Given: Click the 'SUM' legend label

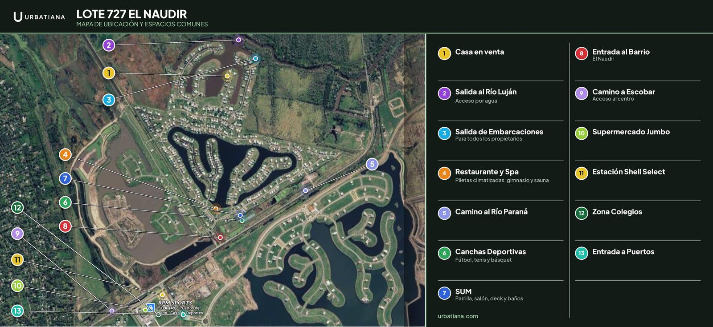Looking at the screenshot, I should point(463,291).
